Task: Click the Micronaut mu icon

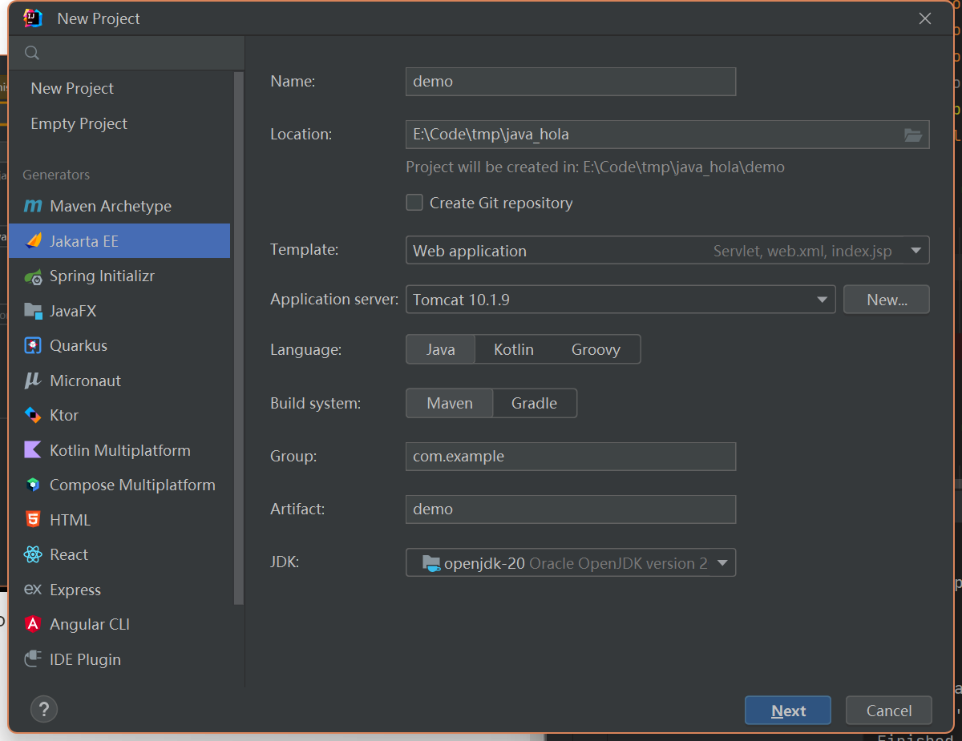Action: coord(33,381)
